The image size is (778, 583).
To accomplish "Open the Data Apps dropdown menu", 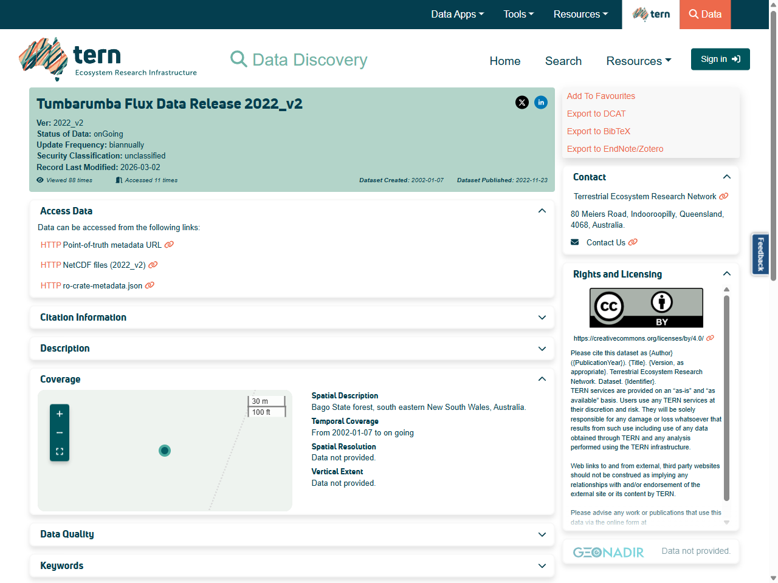I will pyautogui.click(x=457, y=14).
